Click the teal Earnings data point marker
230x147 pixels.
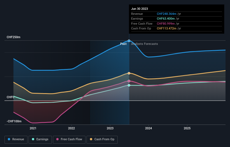(129, 85)
